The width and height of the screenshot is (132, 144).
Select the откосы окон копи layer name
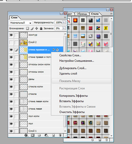pos(39,64)
